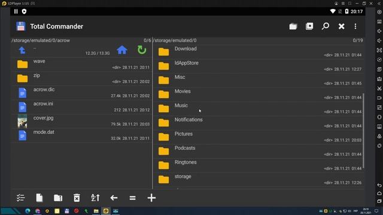The width and height of the screenshot is (383, 215).
Task: Tap the ZIP pack files icon
Action: 58,198
